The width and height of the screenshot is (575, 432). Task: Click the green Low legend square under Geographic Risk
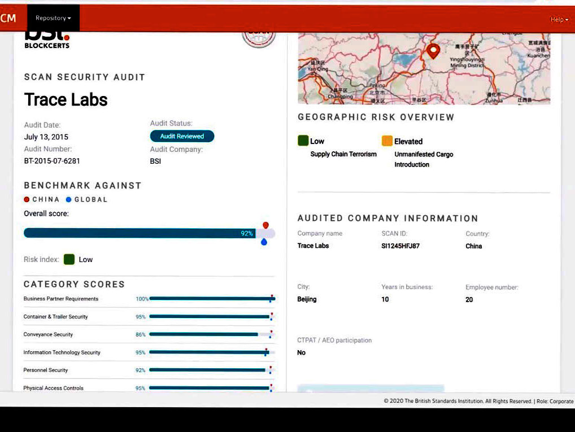click(303, 139)
